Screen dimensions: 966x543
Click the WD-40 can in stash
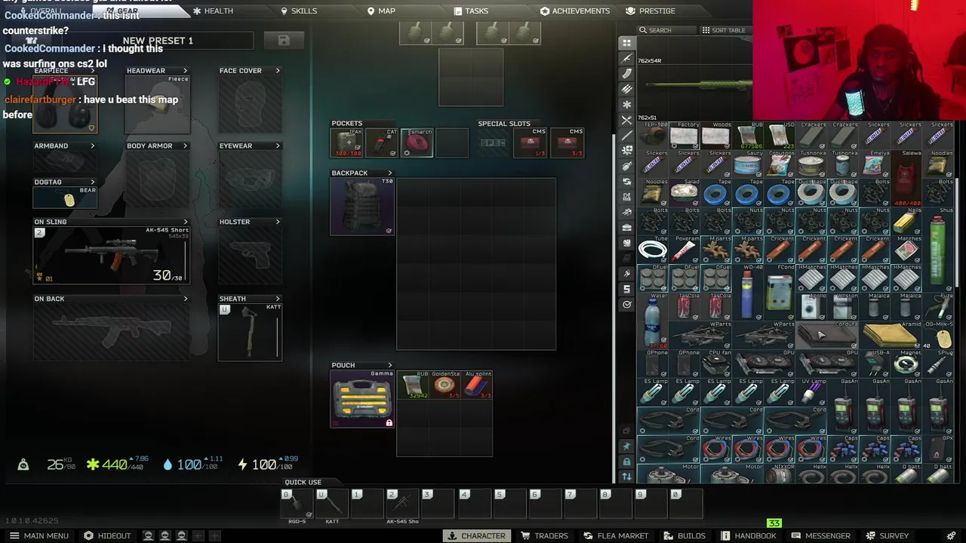tap(747, 292)
